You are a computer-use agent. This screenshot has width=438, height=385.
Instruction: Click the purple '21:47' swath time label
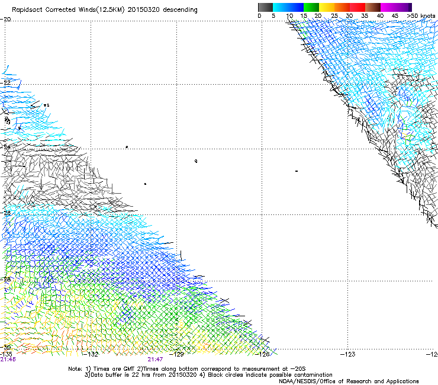click(155, 360)
